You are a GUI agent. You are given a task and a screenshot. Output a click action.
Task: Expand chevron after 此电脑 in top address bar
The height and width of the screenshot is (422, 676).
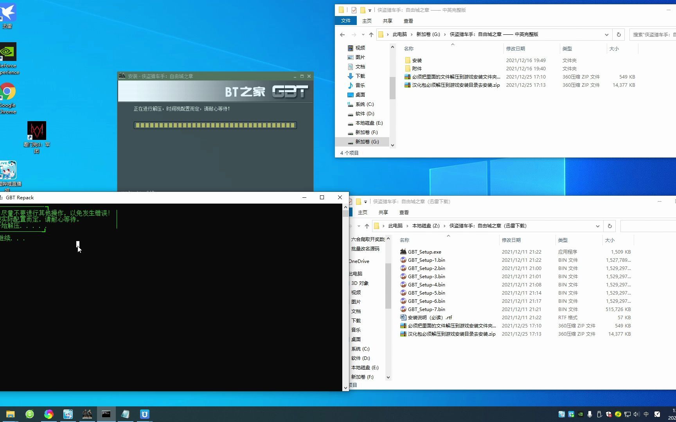click(x=412, y=34)
